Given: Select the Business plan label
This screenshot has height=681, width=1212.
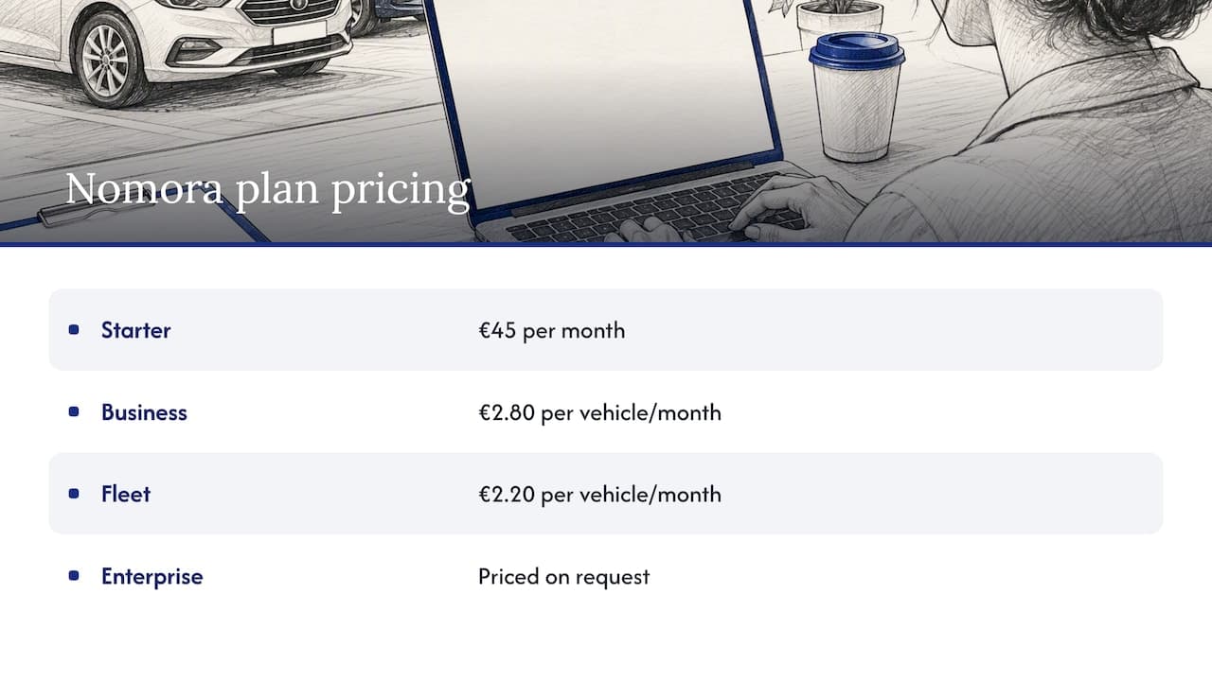Looking at the screenshot, I should (x=144, y=412).
